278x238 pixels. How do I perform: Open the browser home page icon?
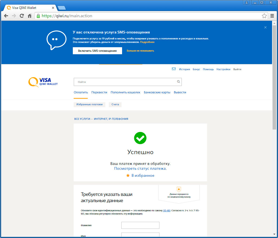[x=30, y=16]
